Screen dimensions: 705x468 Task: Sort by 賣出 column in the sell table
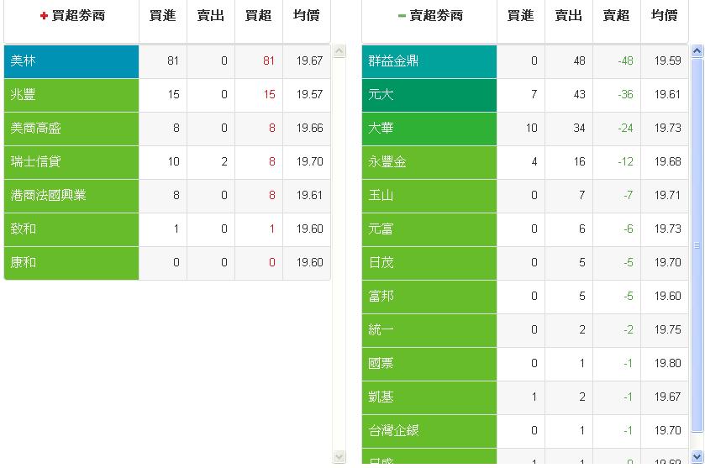tap(569, 16)
